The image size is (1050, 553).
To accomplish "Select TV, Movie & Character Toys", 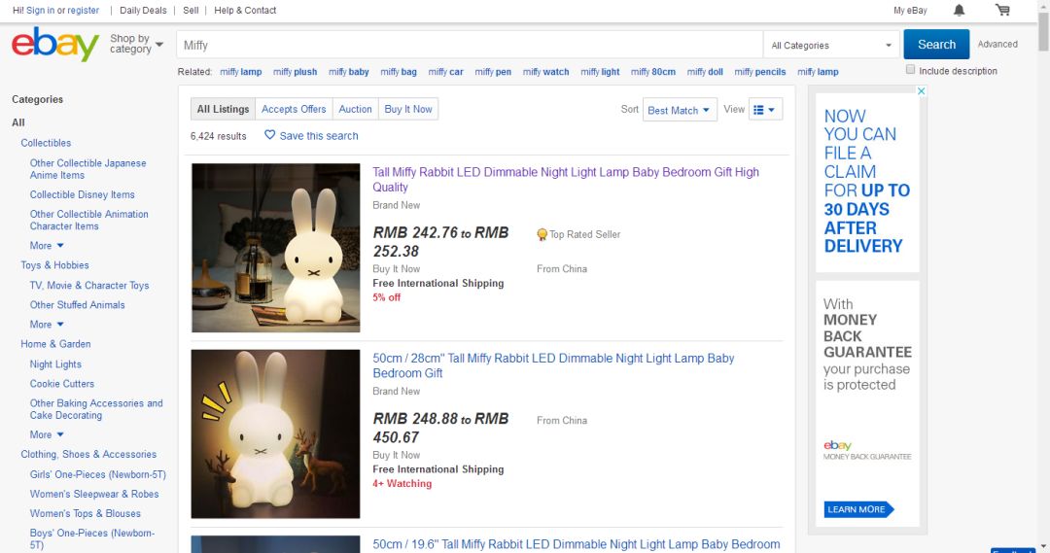I will click(89, 285).
